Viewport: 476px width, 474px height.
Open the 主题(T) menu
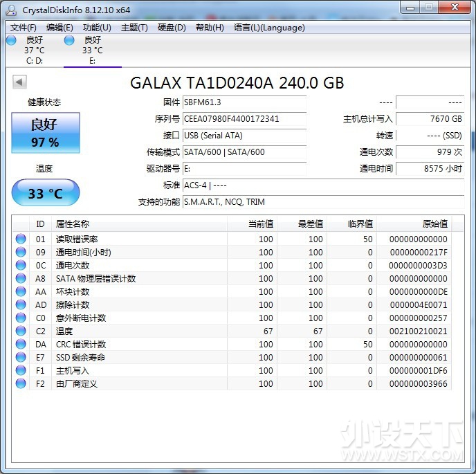coord(134,28)
